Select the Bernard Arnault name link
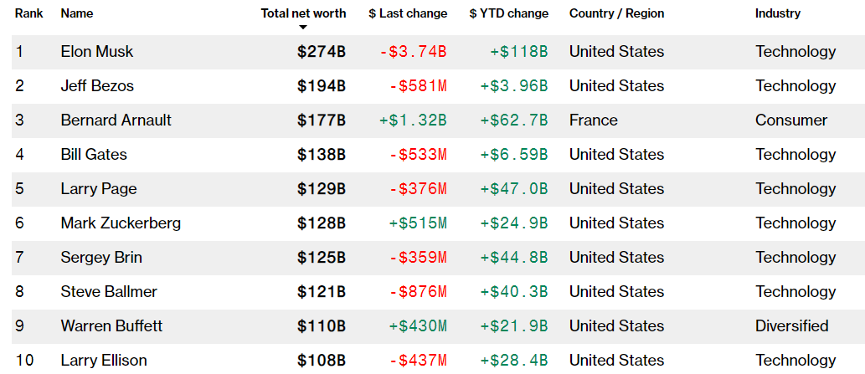The width and height of the screenshot is (865, 374). coord(116,120)
